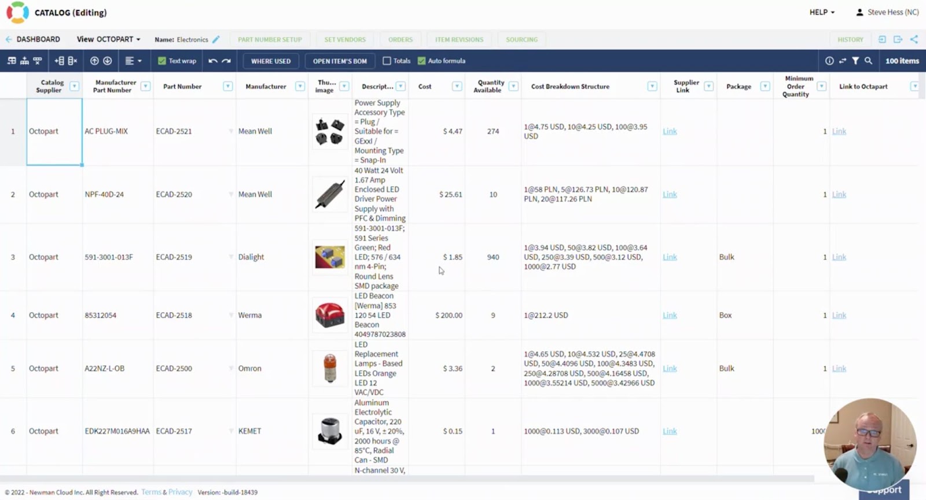Select row number 2 header

13,194
